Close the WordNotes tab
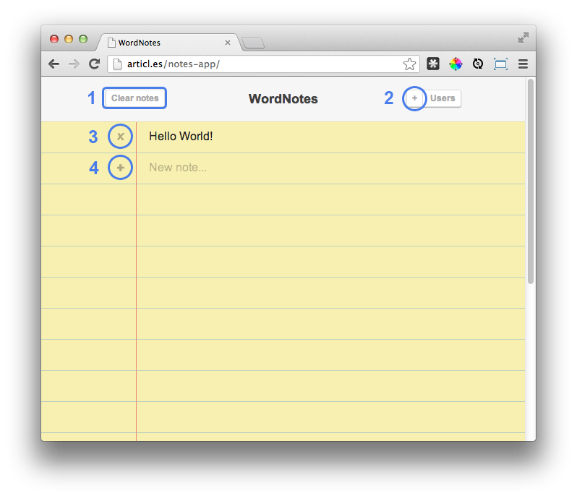The width and height of the screenshot is (577, 498). point(228,43)
